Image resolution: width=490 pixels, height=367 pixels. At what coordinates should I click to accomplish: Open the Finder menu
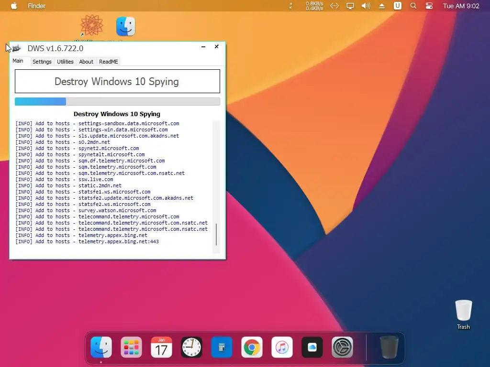pos(36,6)
